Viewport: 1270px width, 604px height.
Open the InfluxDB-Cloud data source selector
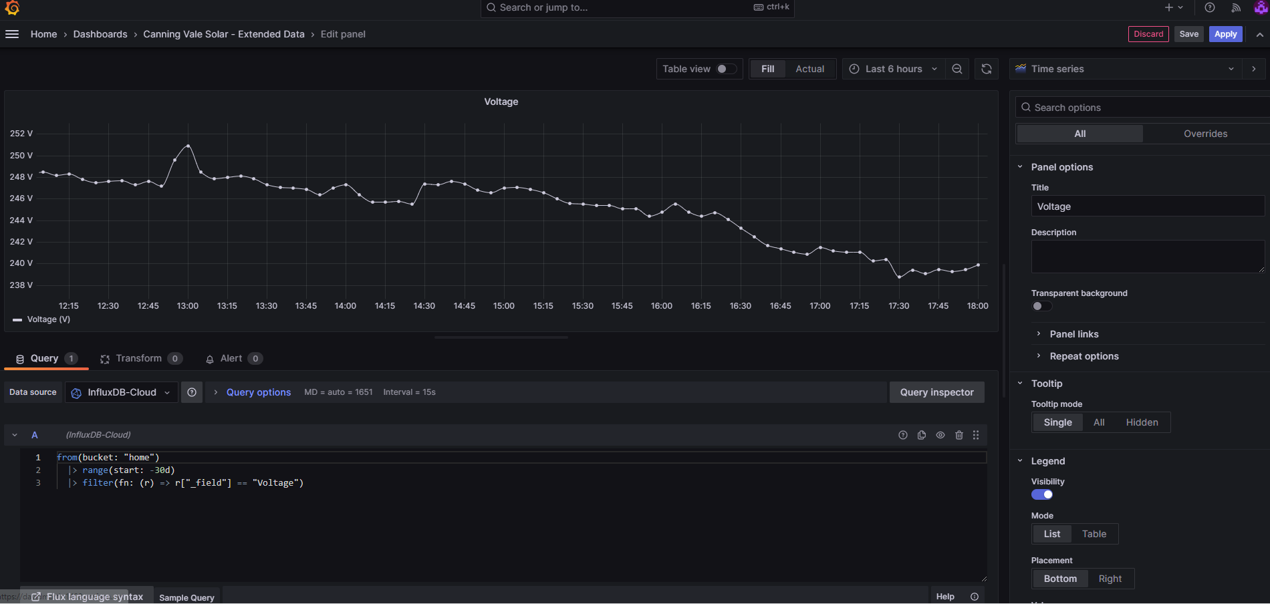tap(121, 392)
